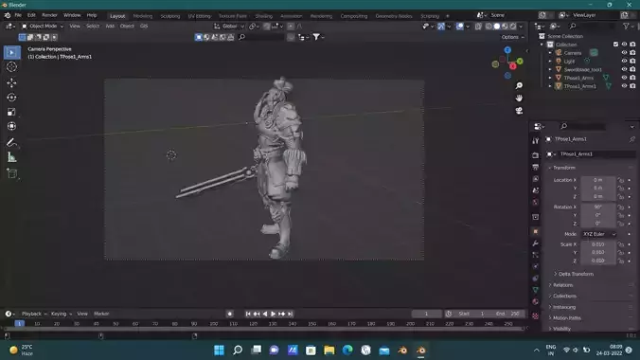Open the File menu
This screenshot has width=640, height=360.
coord(18,15)
